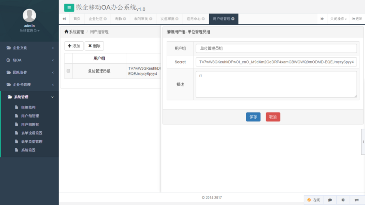The image size is (365, 205).
Task: Close the 考勤 tab
Action: pyautogui.click(x=125, y=19)
